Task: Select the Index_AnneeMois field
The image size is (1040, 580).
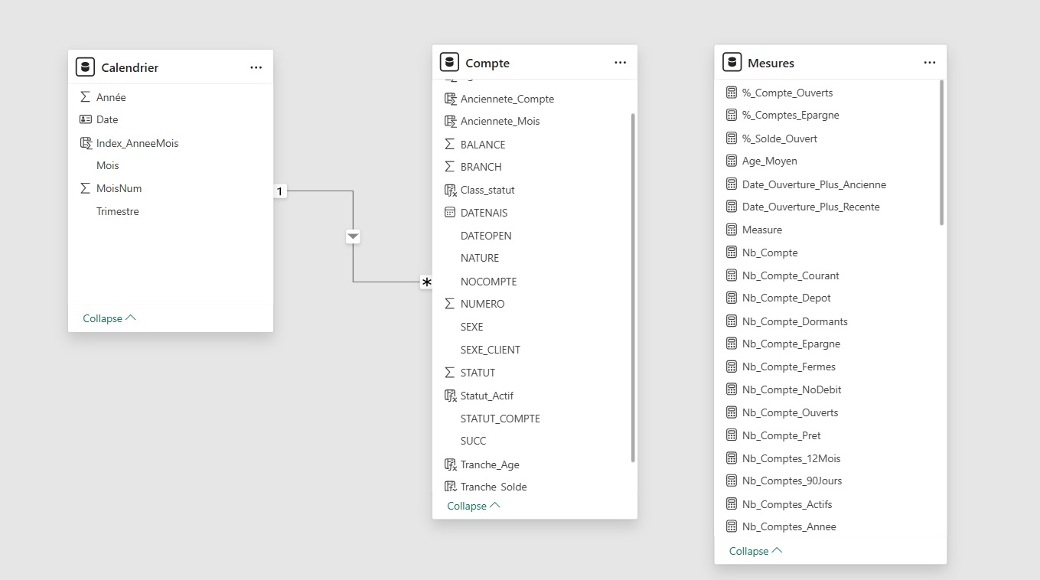Action: pyautogui.click(x=137, y=143)
